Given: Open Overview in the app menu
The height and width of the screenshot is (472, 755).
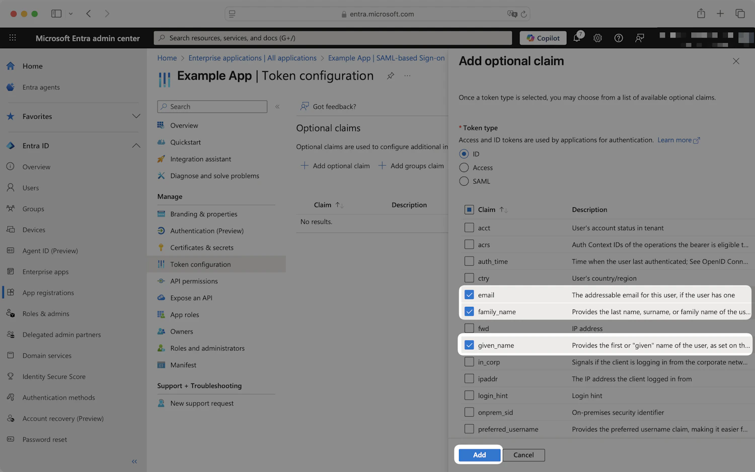Looking at the screenshot, I should (x=184, y=125).
